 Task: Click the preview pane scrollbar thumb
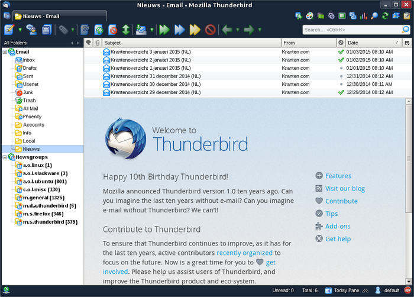point(409,158)
